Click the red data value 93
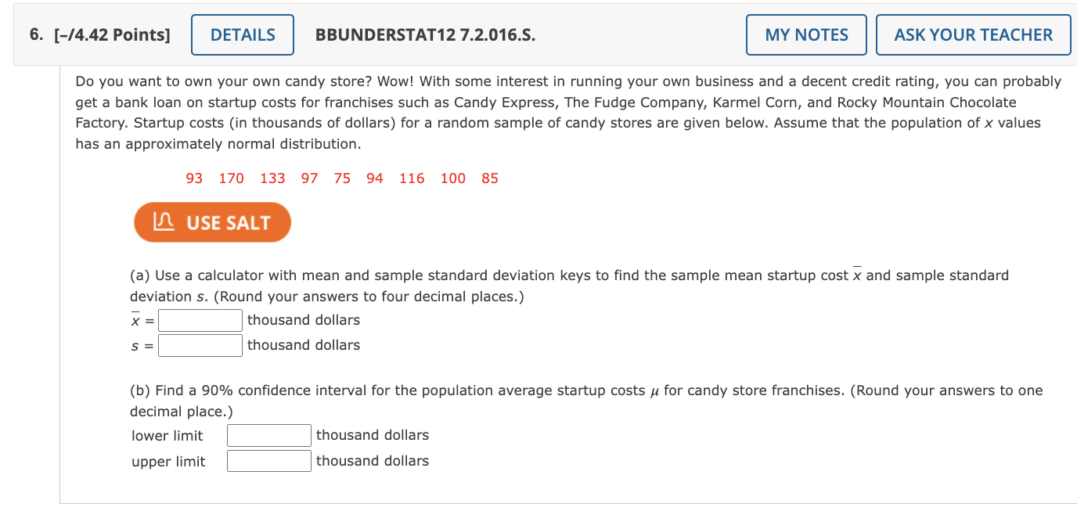Image resolution: width=1077 pixels, height=529 pixels. click(x=194, y=178)
